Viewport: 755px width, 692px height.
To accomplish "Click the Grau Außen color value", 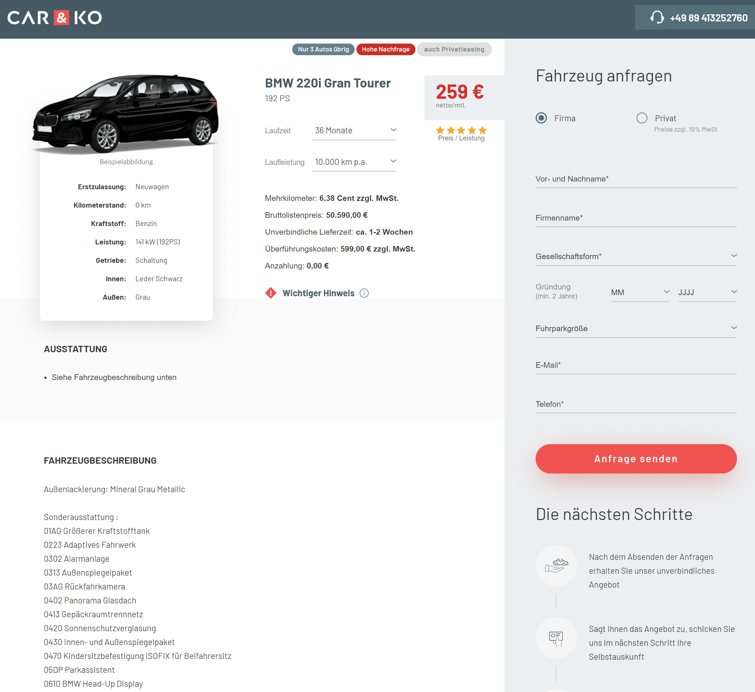I will pos(143,297).
